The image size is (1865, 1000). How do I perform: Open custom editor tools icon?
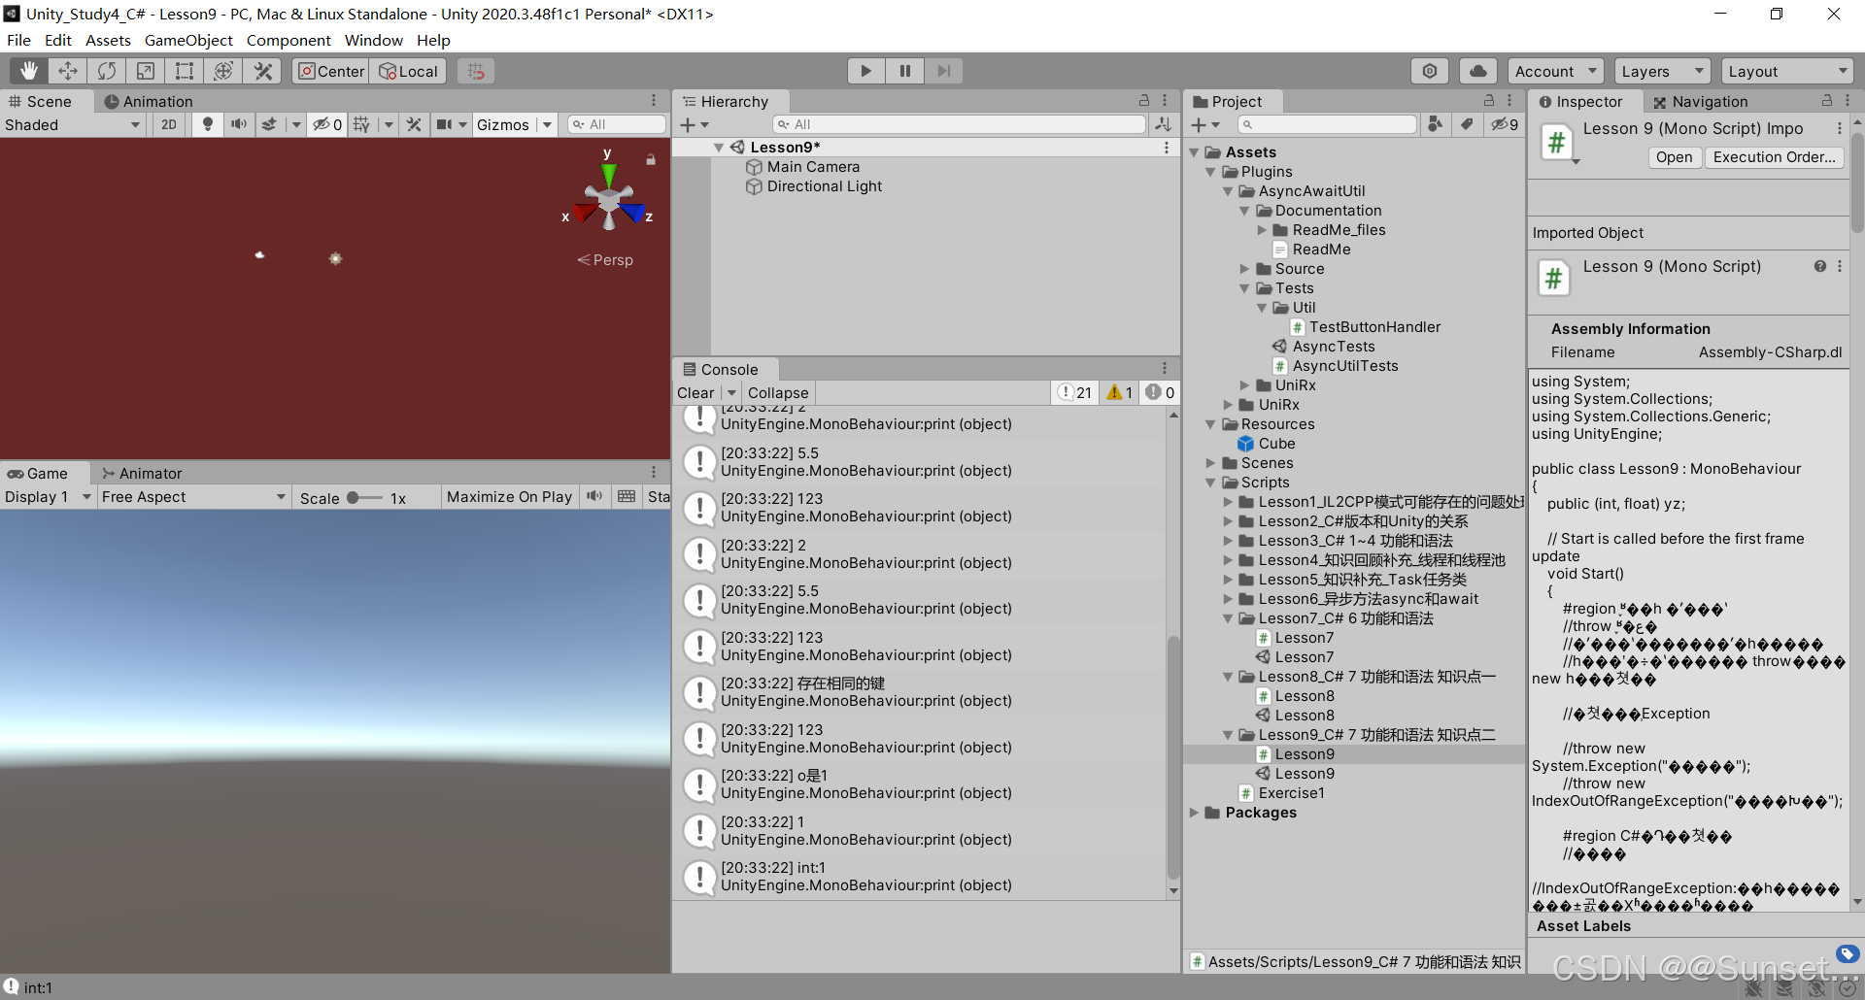pyautogui.click(x=262, y=71)
